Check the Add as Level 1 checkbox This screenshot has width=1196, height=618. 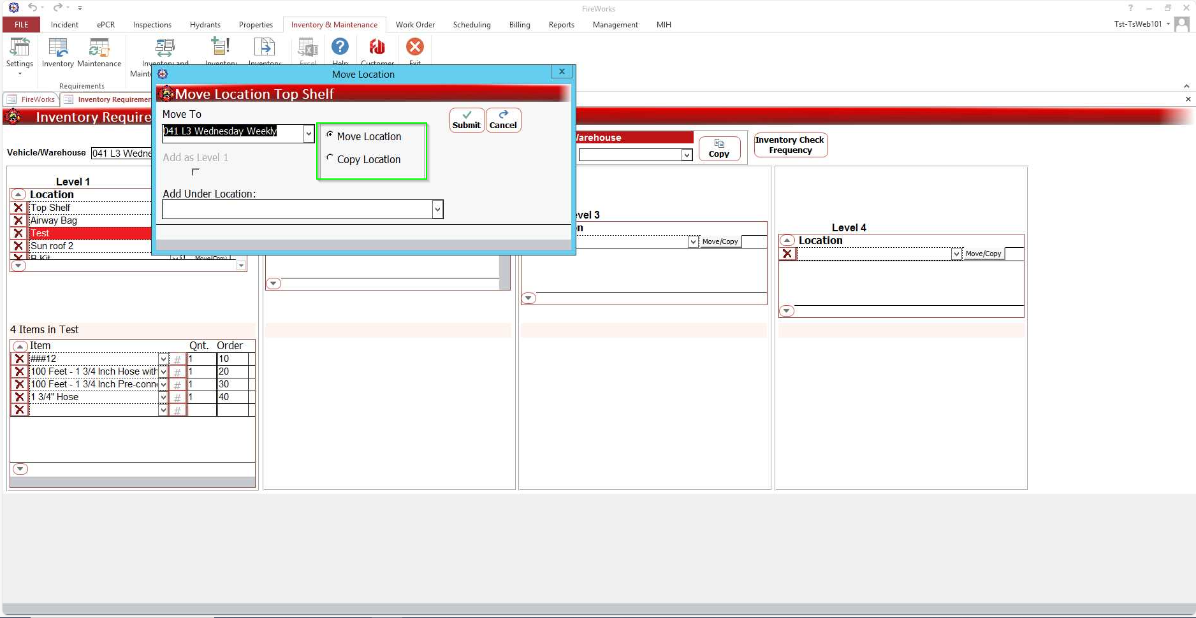coord(195,172)
